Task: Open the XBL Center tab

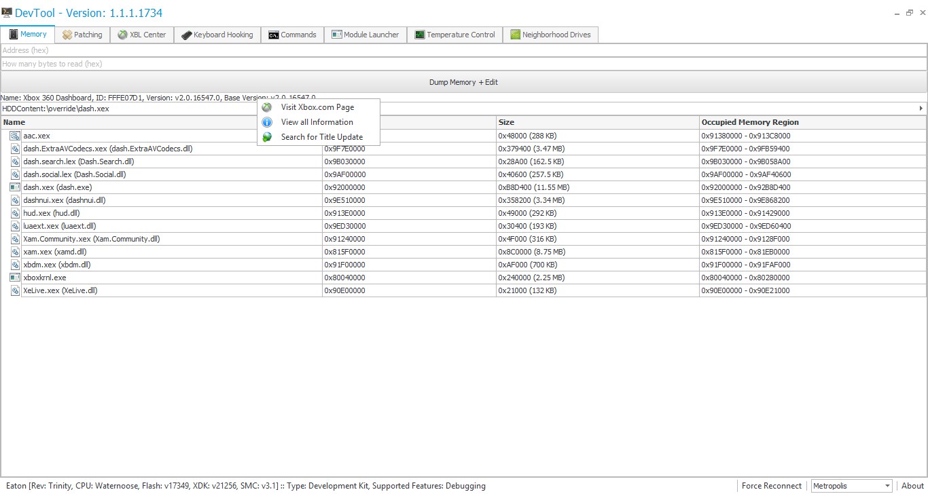Action: (142, 35)
